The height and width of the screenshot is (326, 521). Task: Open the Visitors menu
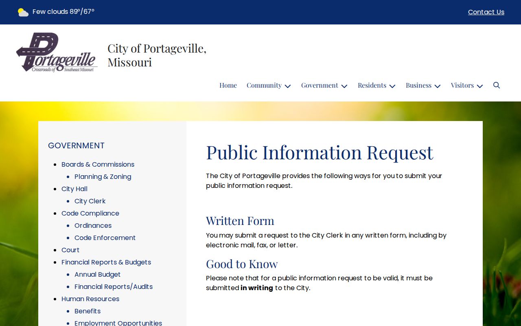462,85
